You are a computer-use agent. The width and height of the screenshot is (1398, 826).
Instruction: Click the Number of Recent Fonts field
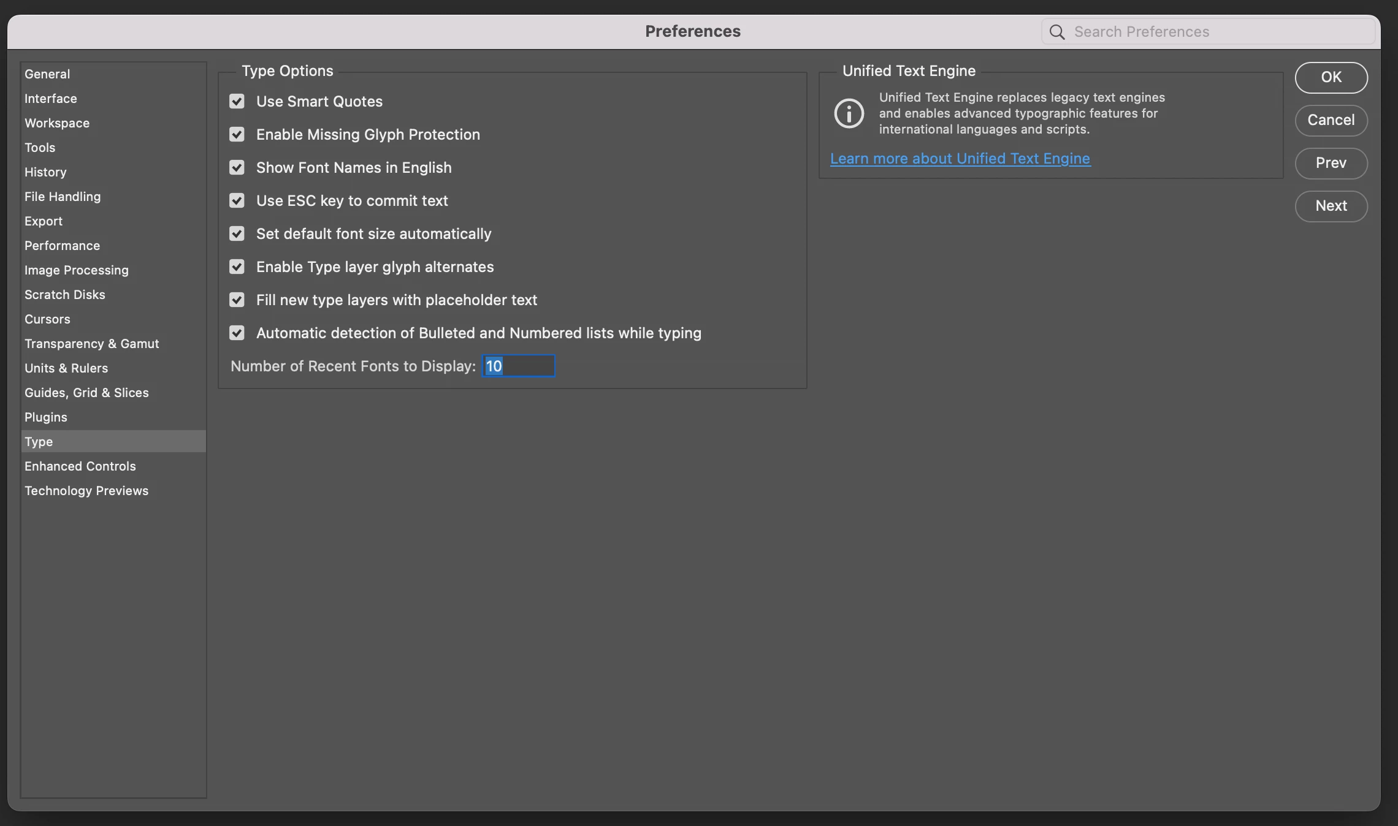(519, 366)
